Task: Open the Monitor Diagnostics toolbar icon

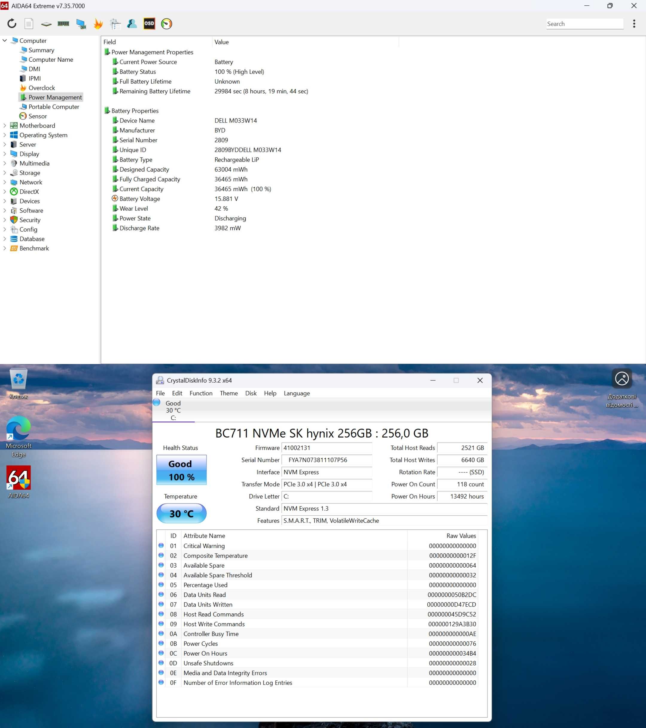Action: (81, 24)
